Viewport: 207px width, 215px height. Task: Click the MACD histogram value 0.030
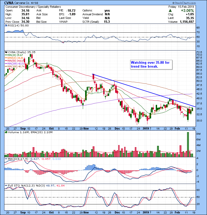pos(57,159)
